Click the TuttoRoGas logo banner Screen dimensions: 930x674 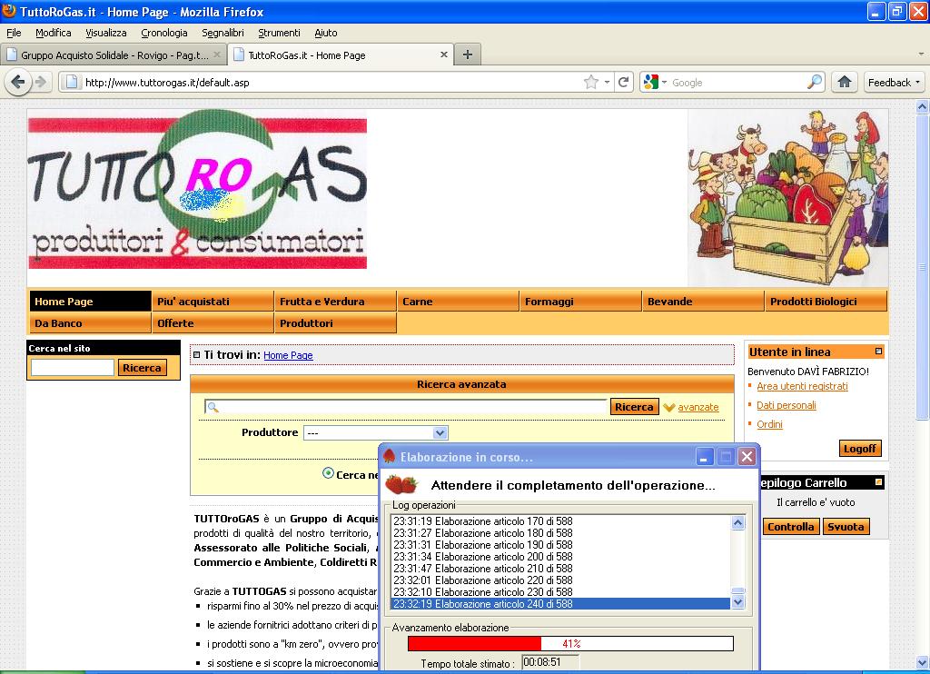[x=197, y=189]
